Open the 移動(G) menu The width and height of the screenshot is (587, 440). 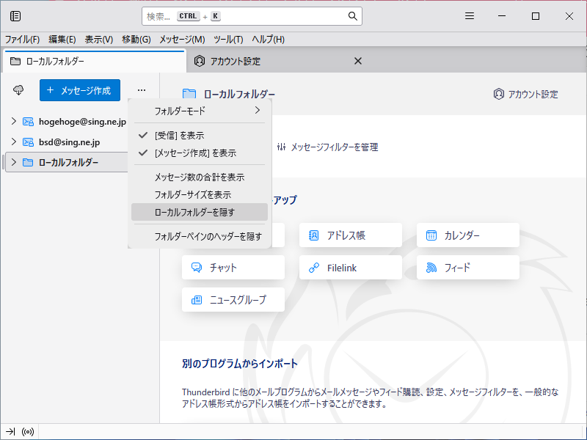[136, 40]
